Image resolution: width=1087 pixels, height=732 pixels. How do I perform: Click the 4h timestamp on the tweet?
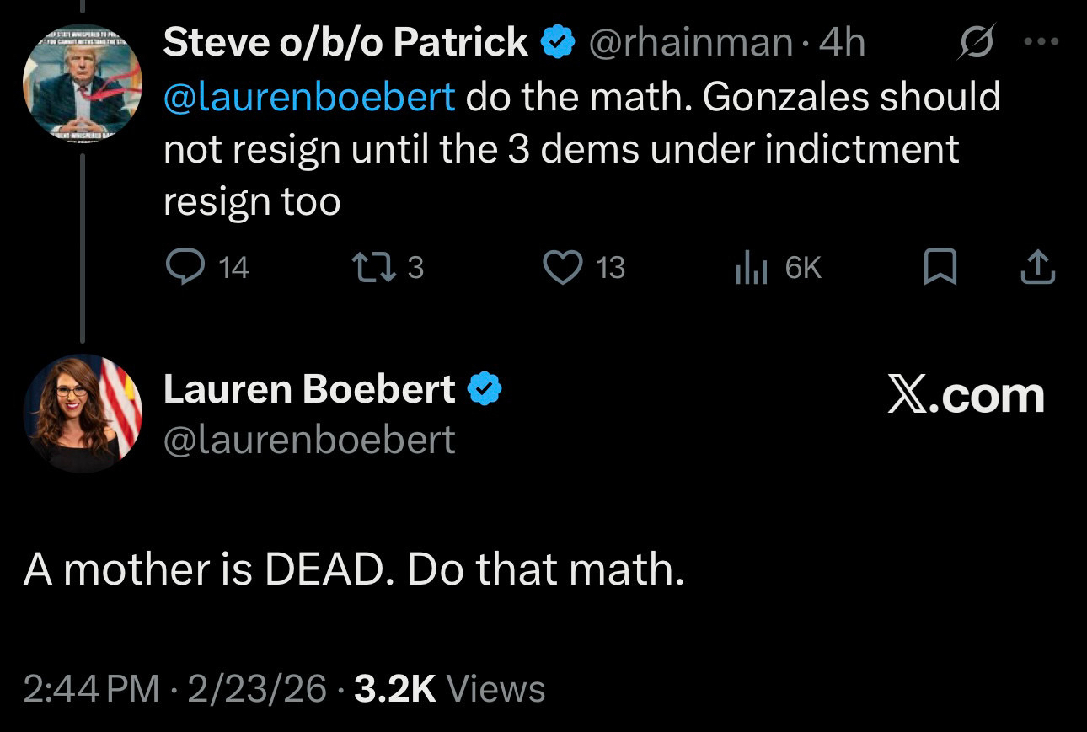843,43
